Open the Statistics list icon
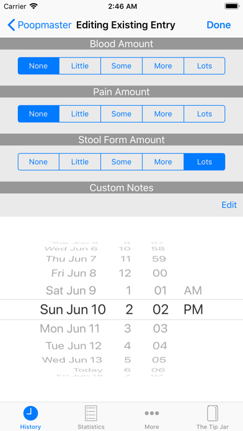Screen dimensions: 243x431 pyautogui.click(x=91, y=413)
